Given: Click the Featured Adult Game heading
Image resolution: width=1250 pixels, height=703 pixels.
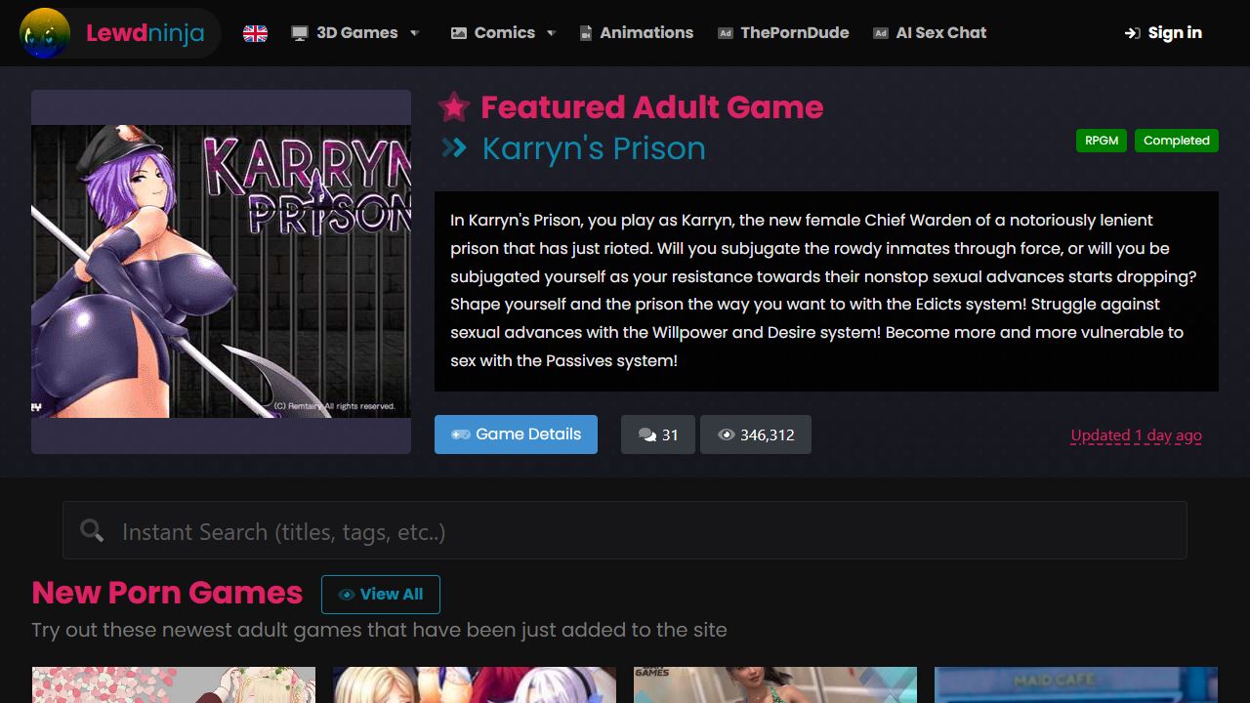Looking at the screenshot, I should click(x=652, y=106).
